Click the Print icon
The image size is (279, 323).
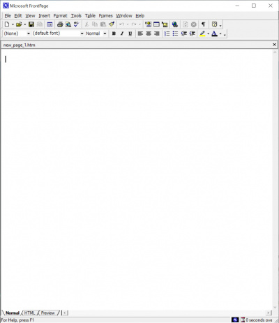coord(60,24)
